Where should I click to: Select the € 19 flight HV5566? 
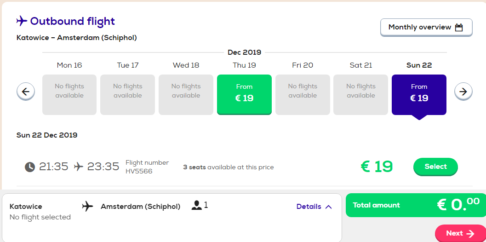click(x=435, y=167)
